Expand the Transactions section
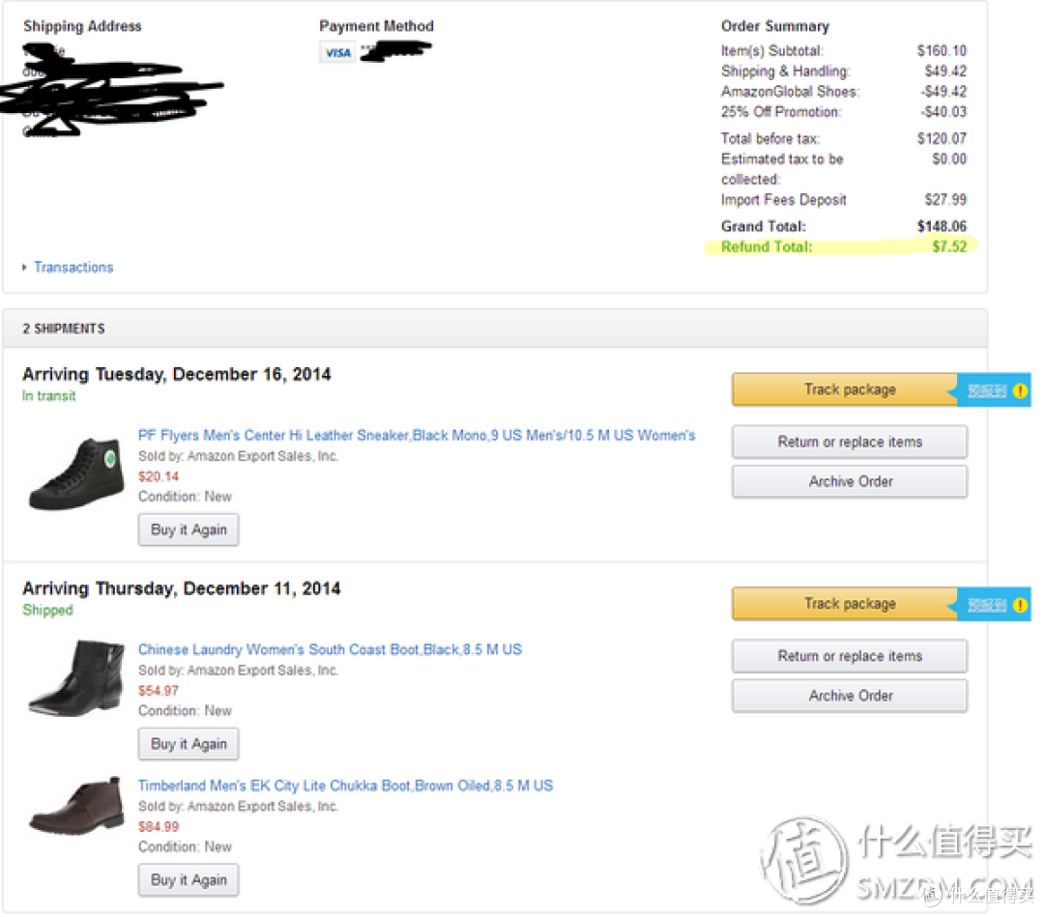This screenshot has width=1044, height=917. pos(73,268)
